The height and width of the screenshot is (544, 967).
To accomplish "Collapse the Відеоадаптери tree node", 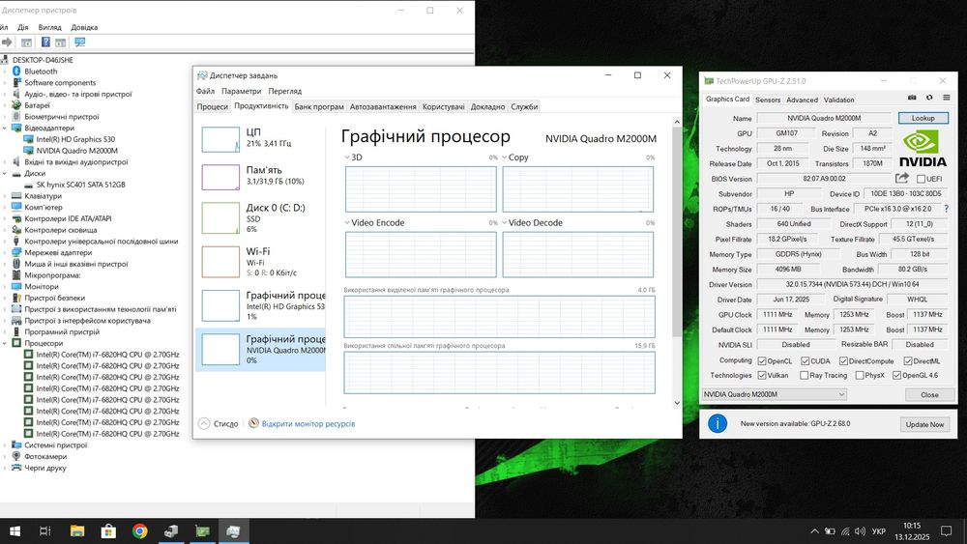I will [5, 129].
